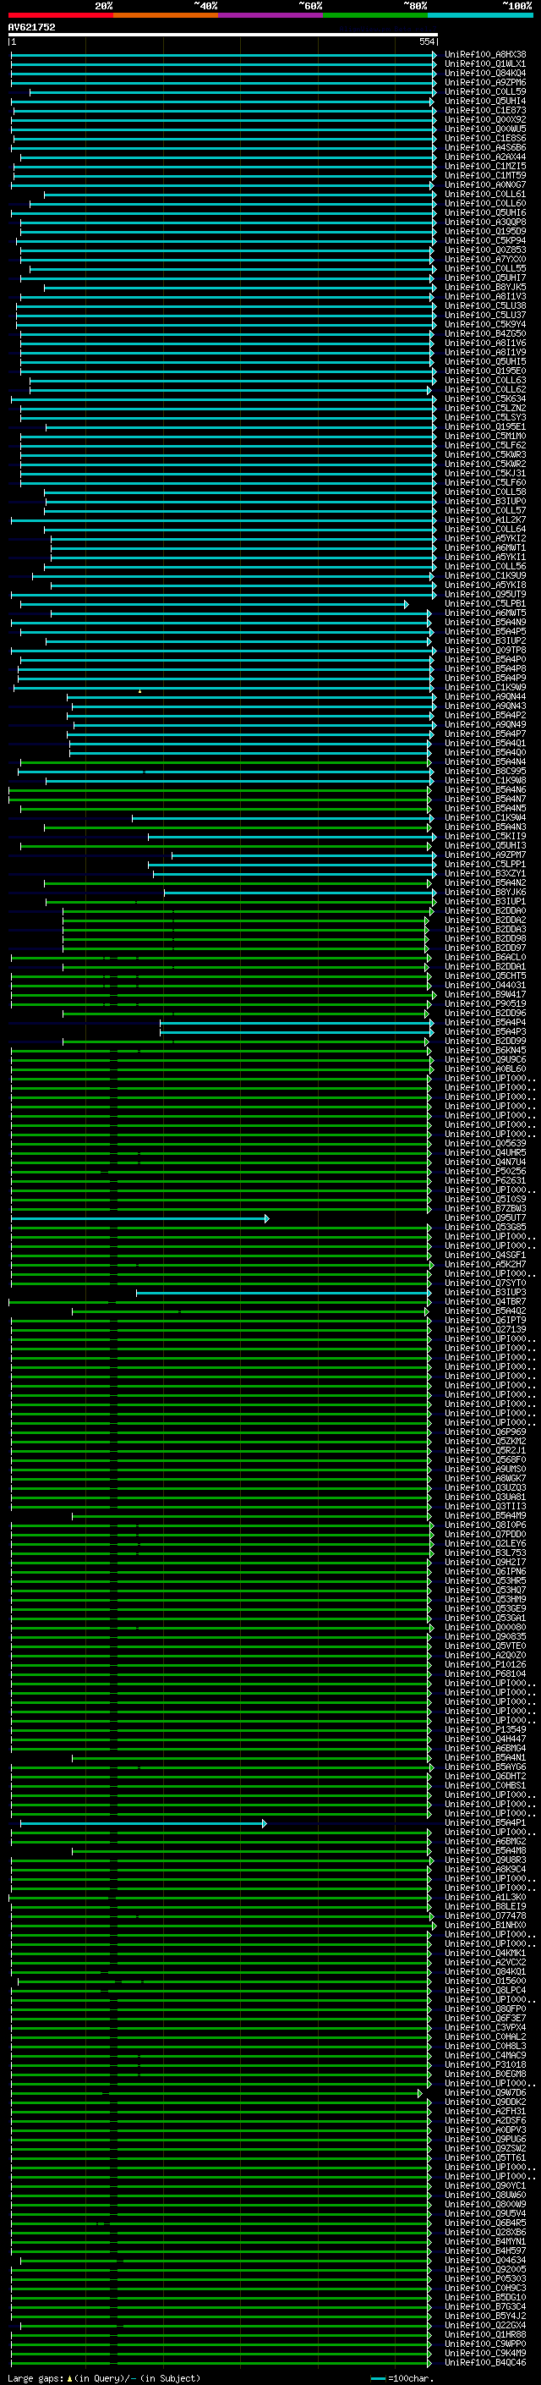Image resolution: width=541 pixels, height=2385 pixels.
Task: Select the UniRef100_B4ZG50 entry
Action: pyautogui.click(x=484, y=333)
